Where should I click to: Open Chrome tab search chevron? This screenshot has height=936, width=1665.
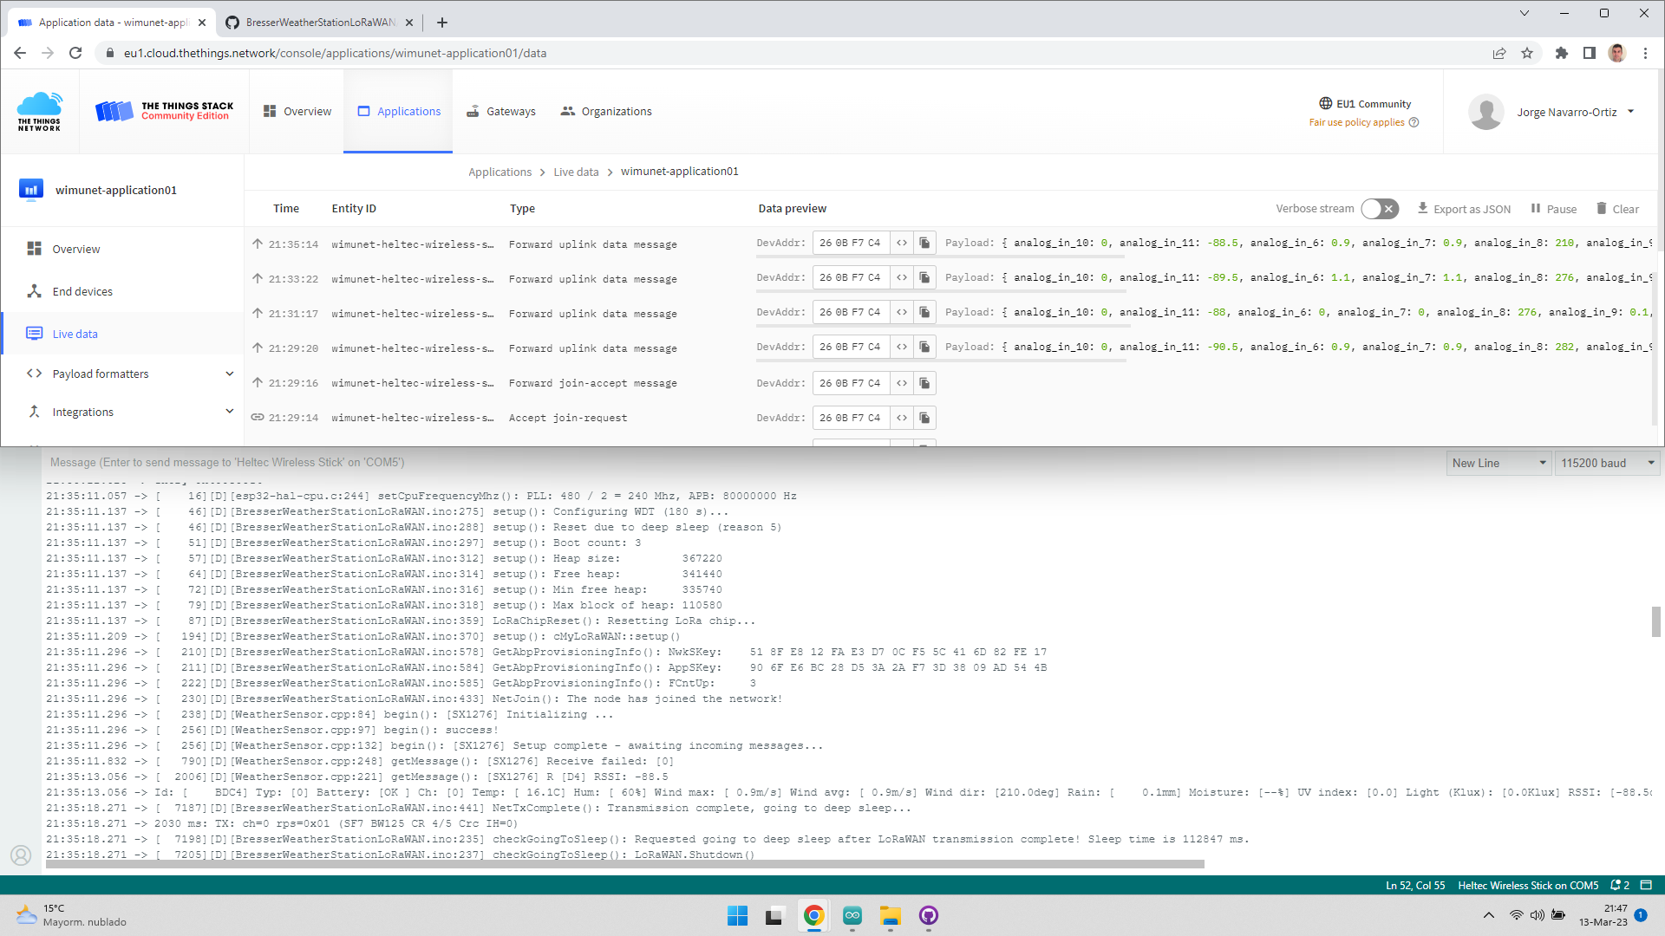(1525, 13)
